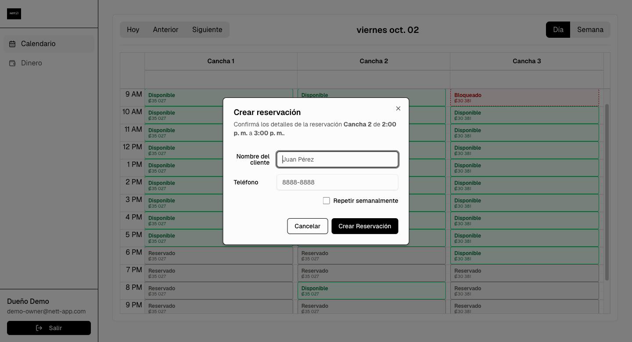The height and width of the screenshot is (342, 632).
Task: Open Cancha 2 Reservado slot at 9 PM
Action: [372, 306]
